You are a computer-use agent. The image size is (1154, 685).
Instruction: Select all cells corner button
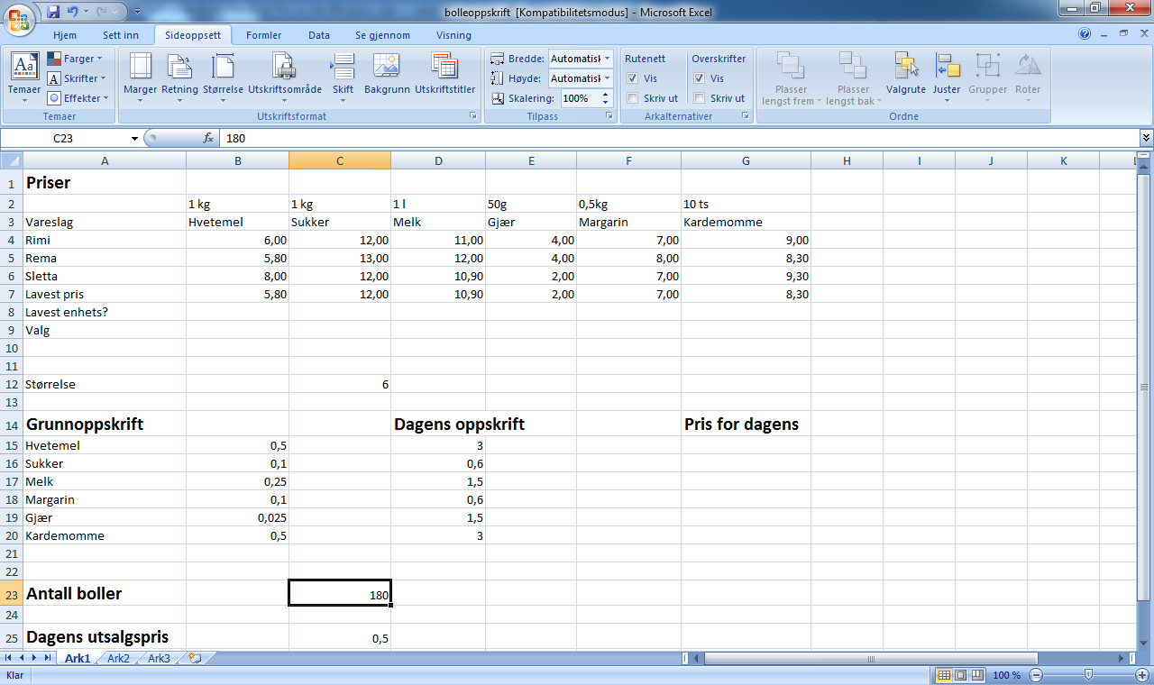tap(12, 160)
